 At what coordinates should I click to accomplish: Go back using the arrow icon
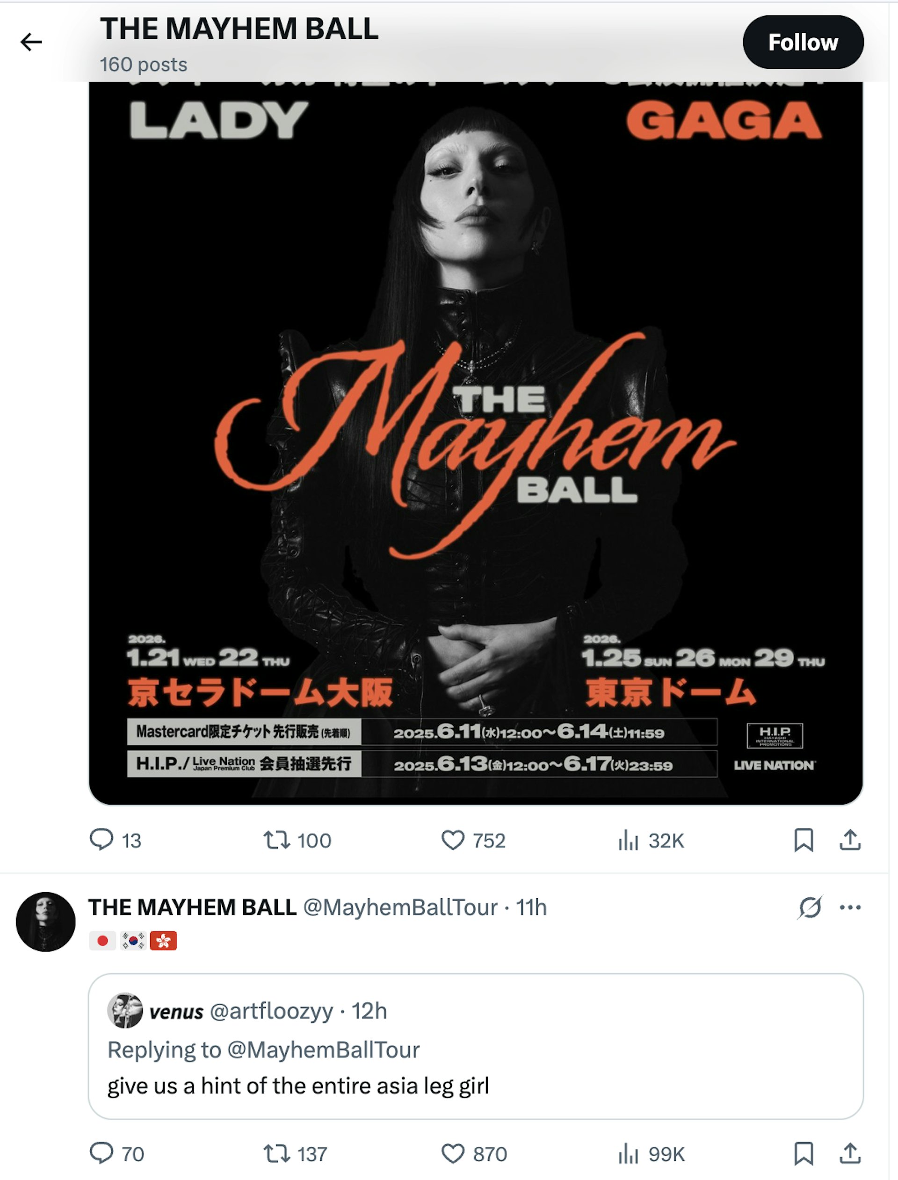(x=31, y=42)
